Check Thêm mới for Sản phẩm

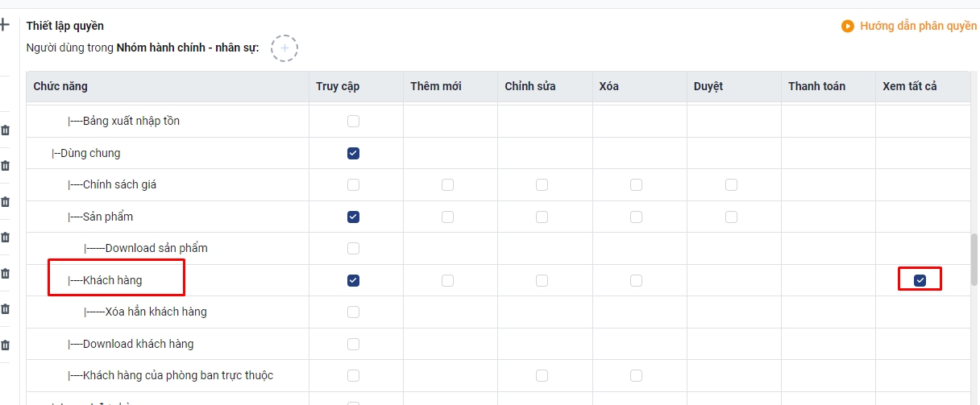[447, 217]
